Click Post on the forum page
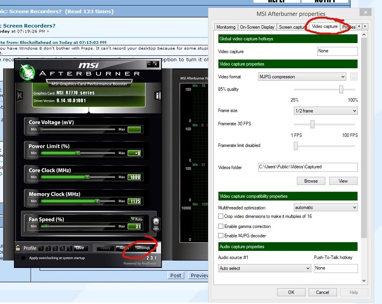Screen dimensions: 382x304 coord(175,276)
